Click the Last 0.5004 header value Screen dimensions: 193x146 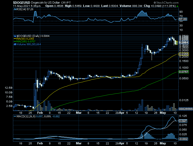coord(109,6)
